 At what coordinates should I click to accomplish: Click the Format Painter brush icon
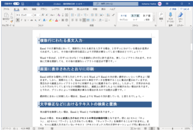coord(12,21)
